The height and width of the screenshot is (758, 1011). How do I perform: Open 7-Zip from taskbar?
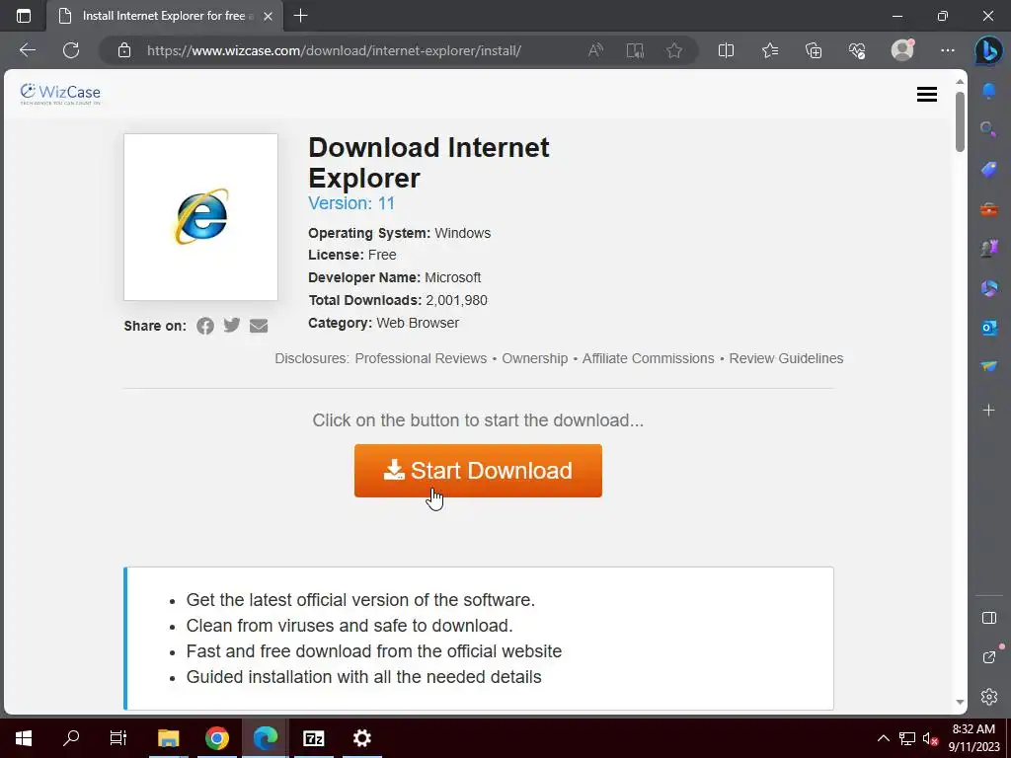[x=313, y=738]
